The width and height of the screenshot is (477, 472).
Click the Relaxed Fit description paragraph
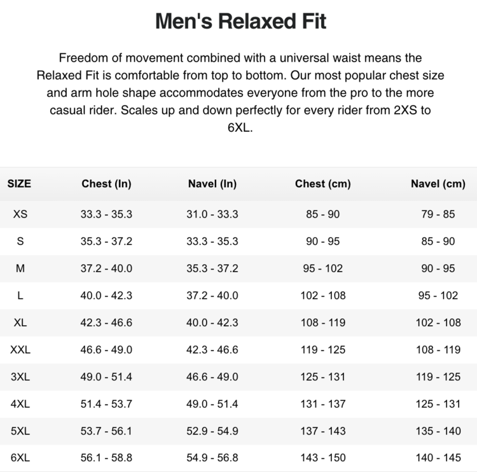[240, 92]
